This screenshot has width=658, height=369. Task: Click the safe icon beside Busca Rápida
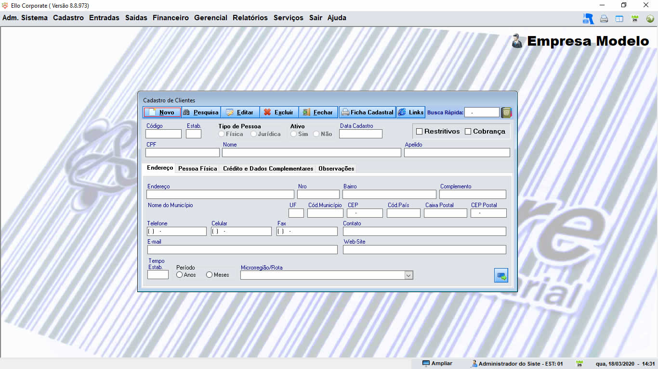[506, 112]
